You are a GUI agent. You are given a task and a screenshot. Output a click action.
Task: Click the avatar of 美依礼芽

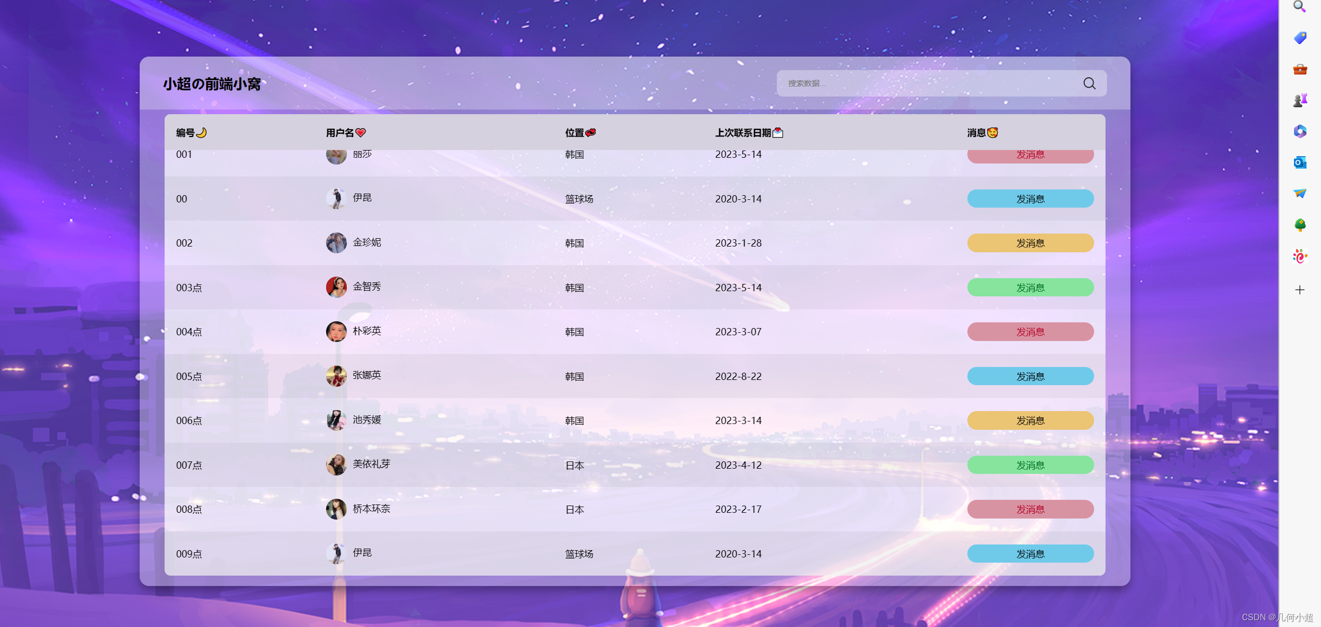pos(336,465)
